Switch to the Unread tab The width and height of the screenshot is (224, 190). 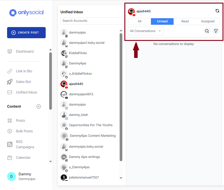[x=162, y=21]
